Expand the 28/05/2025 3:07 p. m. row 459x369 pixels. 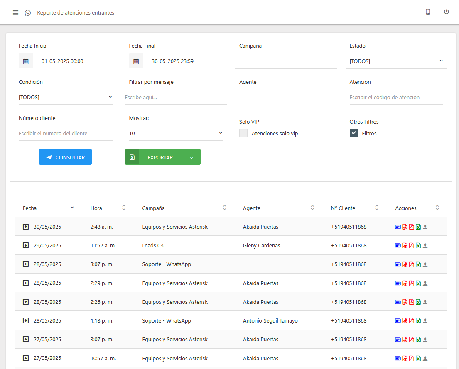26,264
